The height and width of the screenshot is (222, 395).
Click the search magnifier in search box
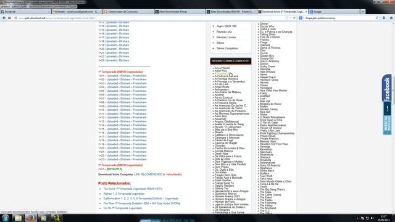[x=377, y=18]
